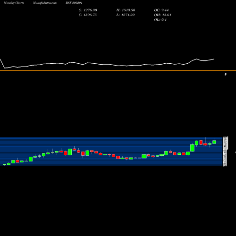This screenshot has height=236, width=236.
Task: Select the BSE stock code label
Action: [x=74, y=3]
